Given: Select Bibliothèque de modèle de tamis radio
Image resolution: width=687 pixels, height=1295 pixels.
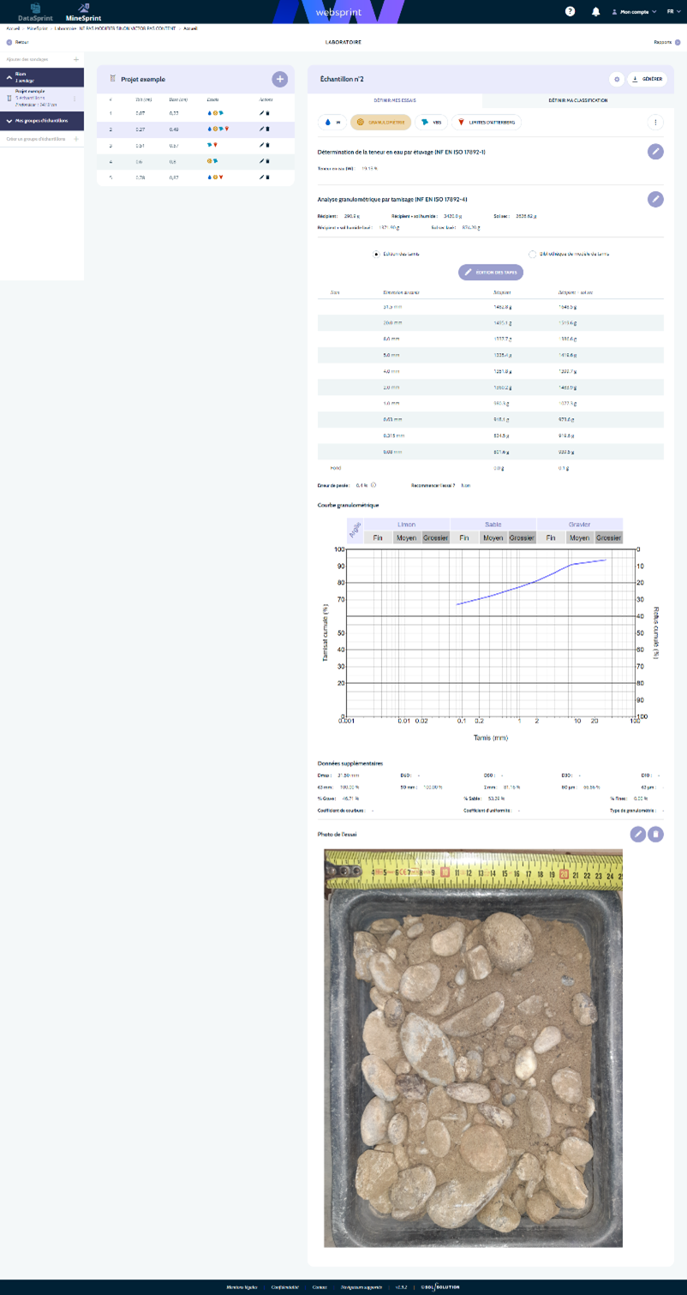Looking at the screenshot, I should point(532,255).
